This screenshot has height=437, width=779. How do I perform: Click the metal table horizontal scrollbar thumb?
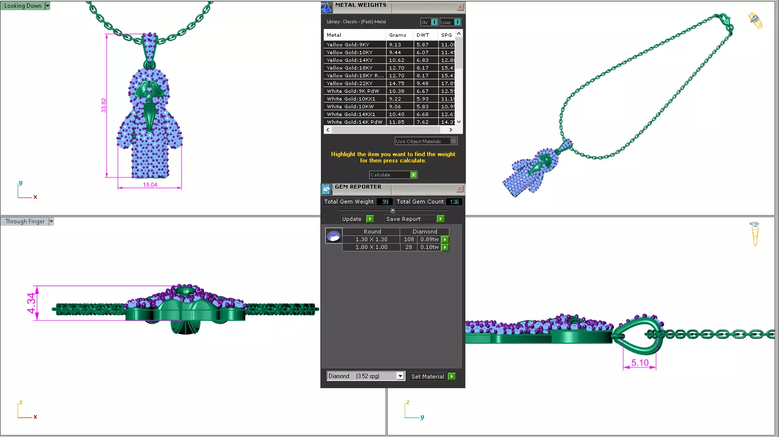click(x=386, y=130)
